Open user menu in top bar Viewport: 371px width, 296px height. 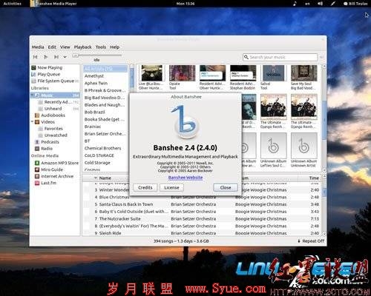pyautogui.click(x=355, y=4)
